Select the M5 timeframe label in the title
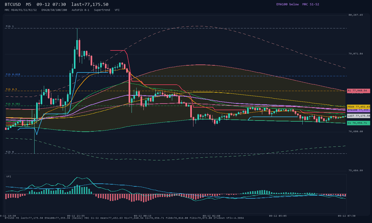The height and width of the screenshot is (223, 372). pyautogui.click(x=29, y=4)
